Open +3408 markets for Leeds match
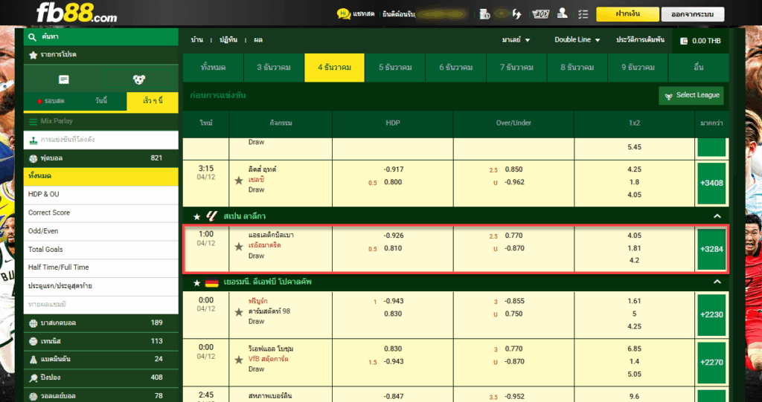The height and width of the screenshot is (402, 762). click(711, 183)
